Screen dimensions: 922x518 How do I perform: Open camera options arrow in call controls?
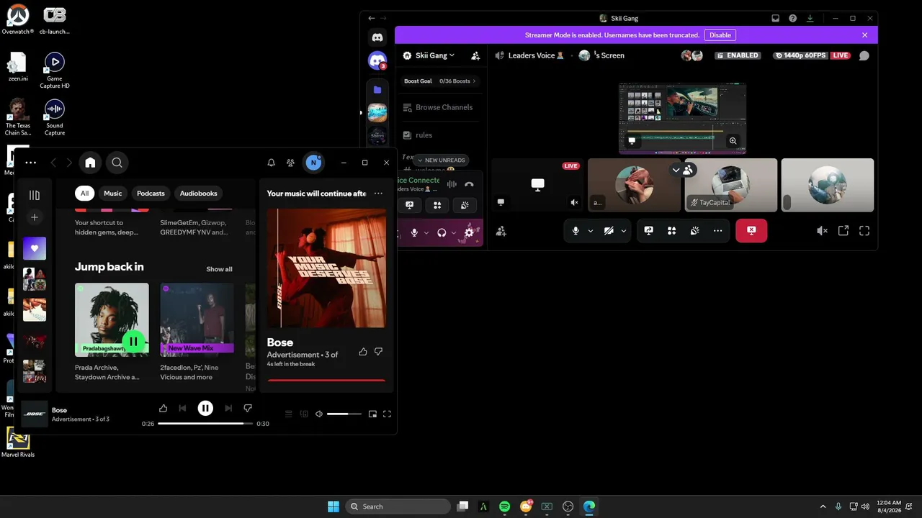(624, 231)
